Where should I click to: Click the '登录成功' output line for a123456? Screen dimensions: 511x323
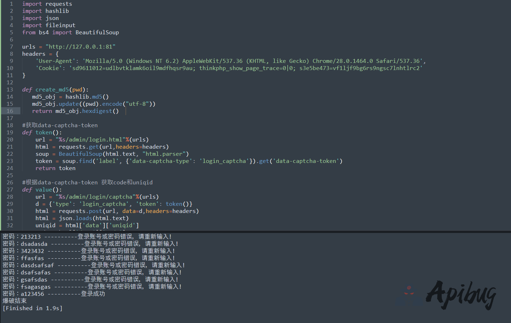pos(54,294)
